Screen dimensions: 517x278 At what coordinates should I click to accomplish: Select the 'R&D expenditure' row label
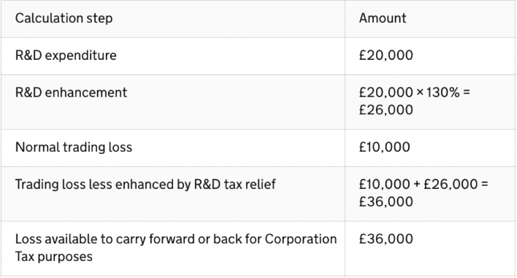click(66, 55)
